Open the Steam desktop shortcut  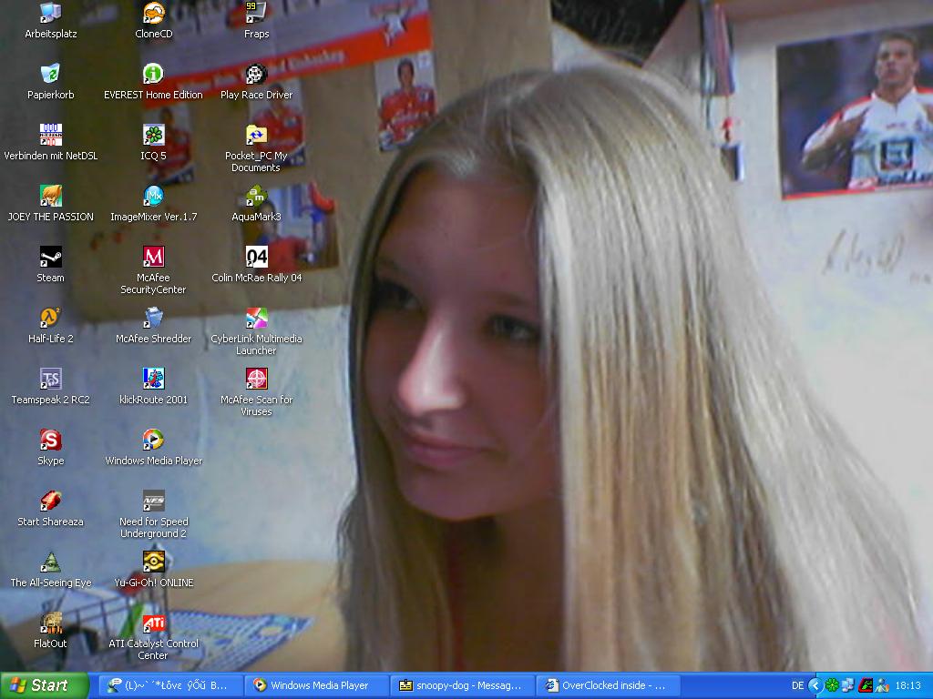coord(50,258)
